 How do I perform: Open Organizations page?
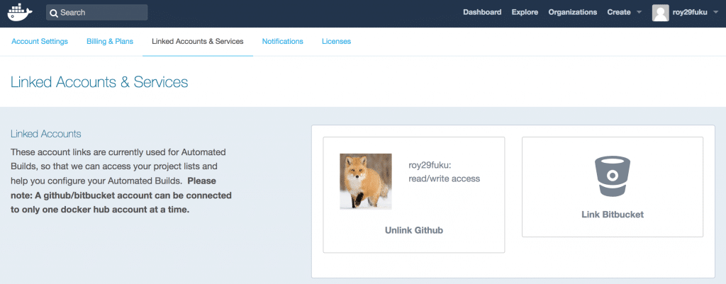573,12
